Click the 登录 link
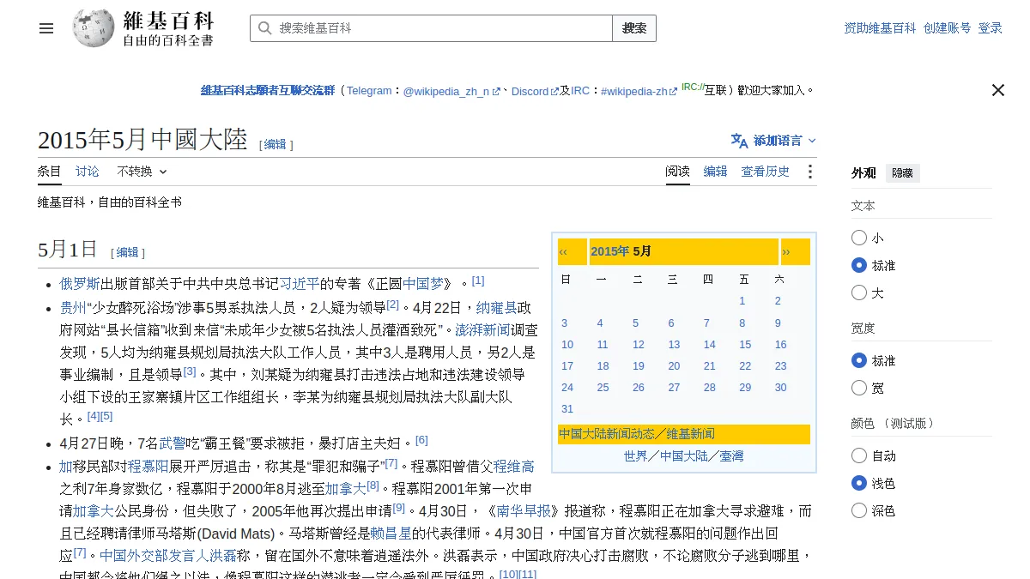Viewport: 1030px width, 579px height. pyautogui.click(x=991, y=28)
